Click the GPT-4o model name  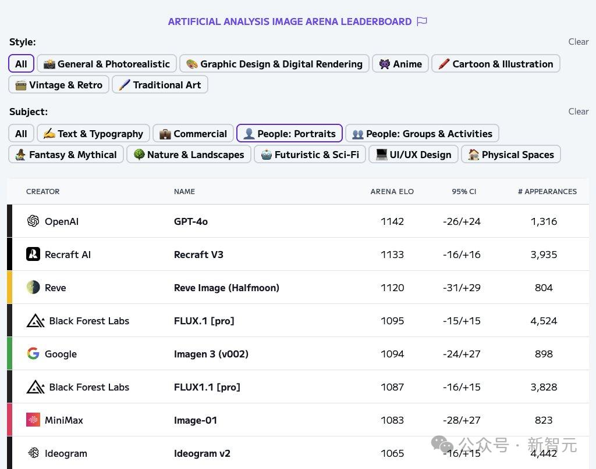191,221
